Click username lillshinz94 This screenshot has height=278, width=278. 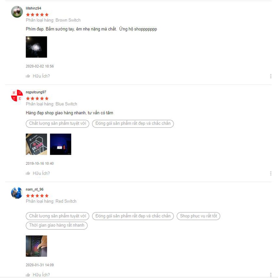33,8
